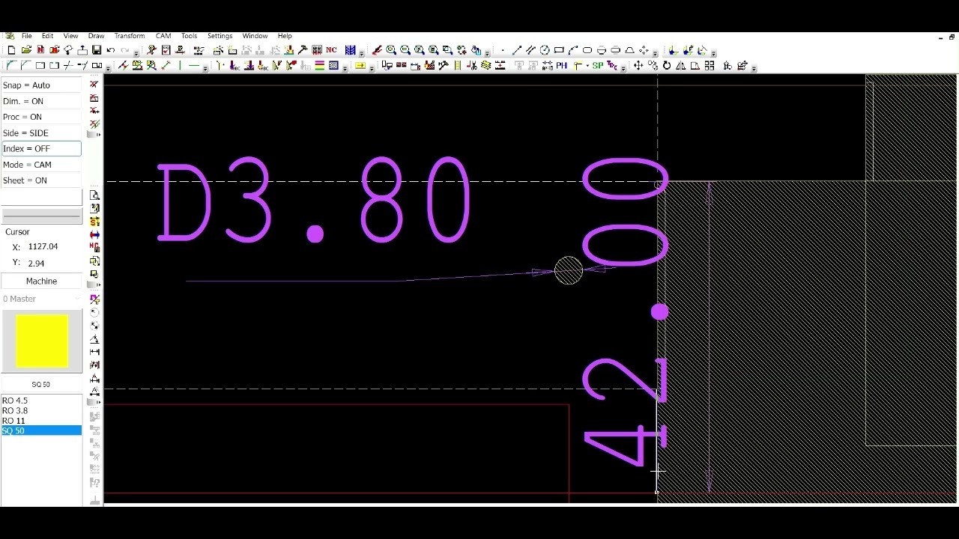Select RO 11 in tool list
959x539 pixels.
(41, 421)
